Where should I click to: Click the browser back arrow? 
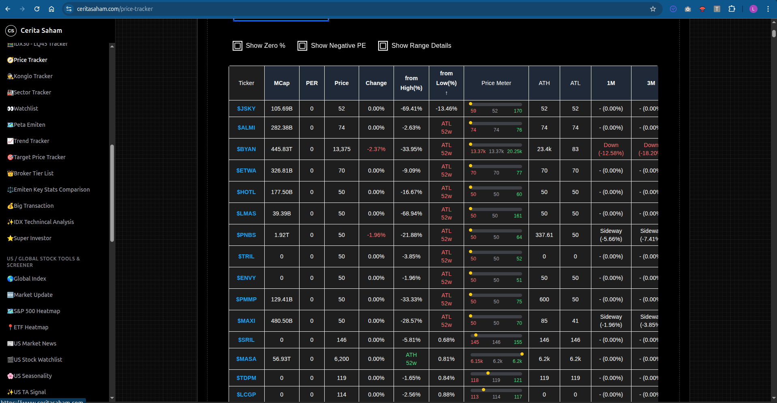pos(8,9)
